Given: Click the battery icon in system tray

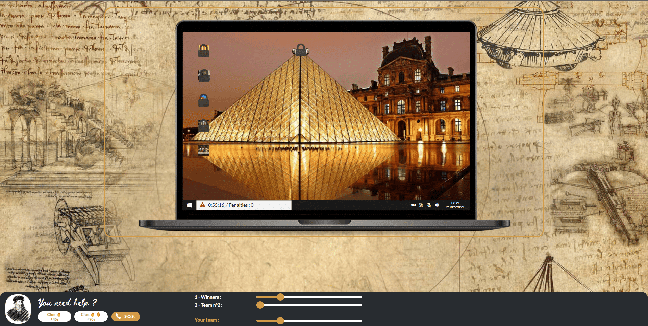Looking at the screenshot, I should point(413,205).
